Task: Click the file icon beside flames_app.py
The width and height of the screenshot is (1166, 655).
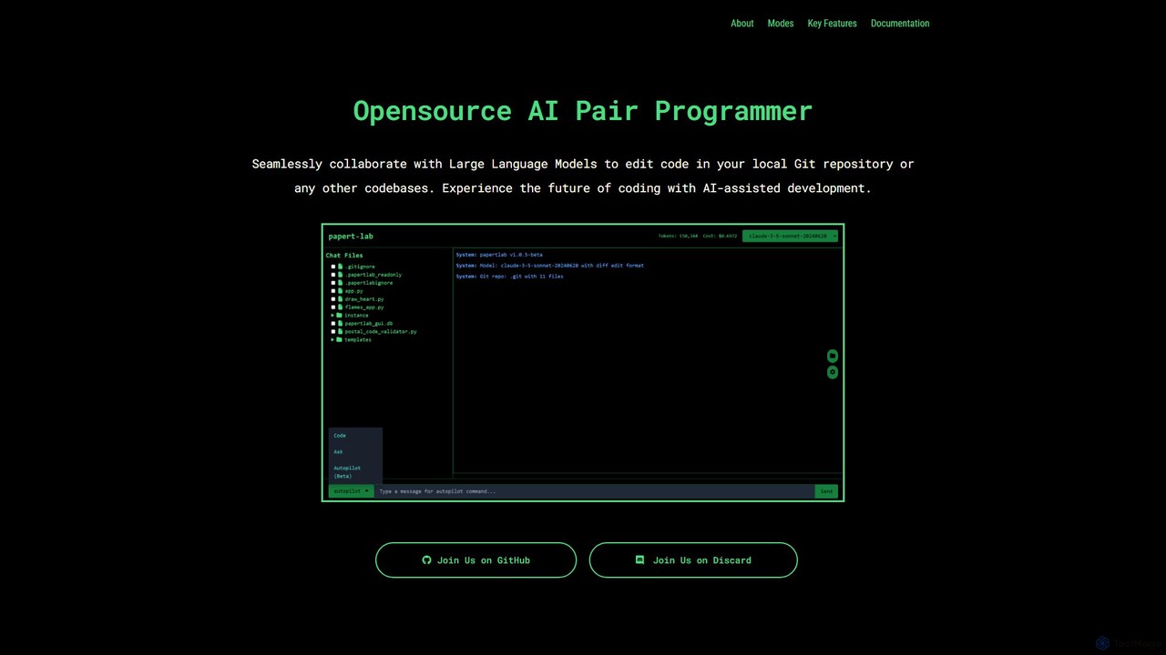Action: [340, 307]
